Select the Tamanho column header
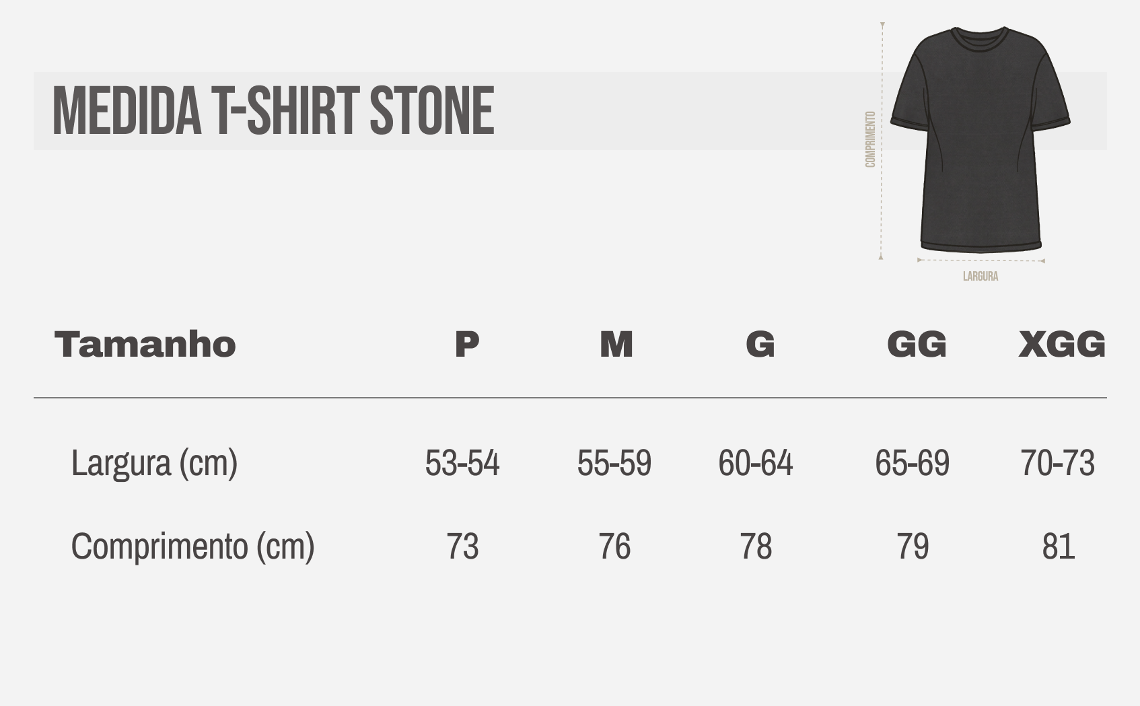The height and width of the screenshot is (706, 1140). (145, 345)
